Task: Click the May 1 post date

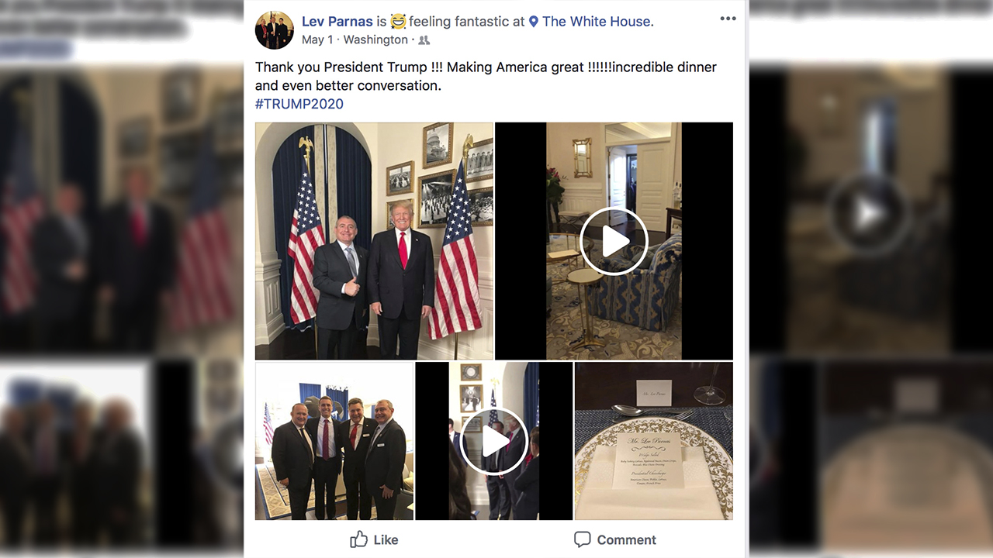Action: [x=317, y=40]
